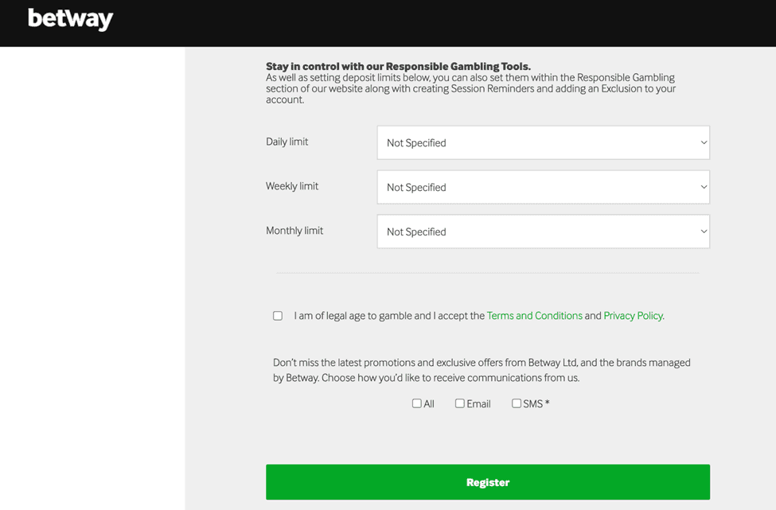Toggle the SMS communications checkbox
776x510 pixels.
517,403
